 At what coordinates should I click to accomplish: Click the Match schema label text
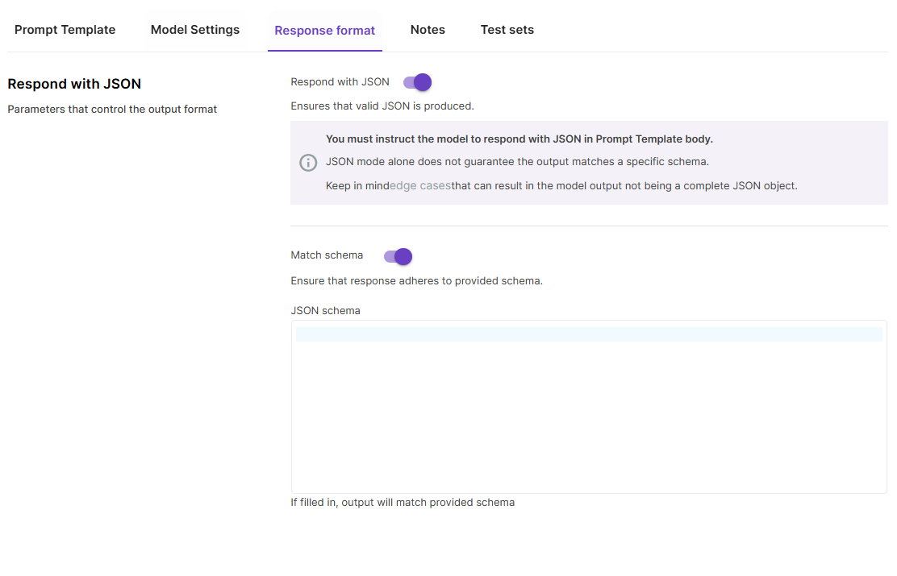[327, 255]
